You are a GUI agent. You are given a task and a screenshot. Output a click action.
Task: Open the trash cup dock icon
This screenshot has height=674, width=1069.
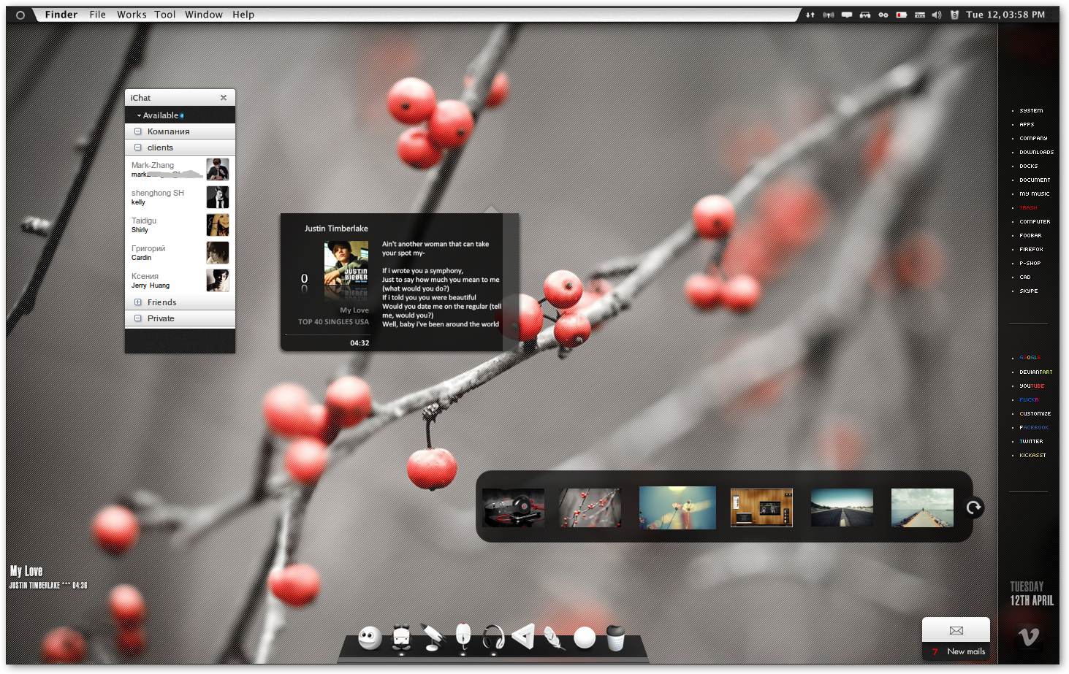tap(616, 637)
